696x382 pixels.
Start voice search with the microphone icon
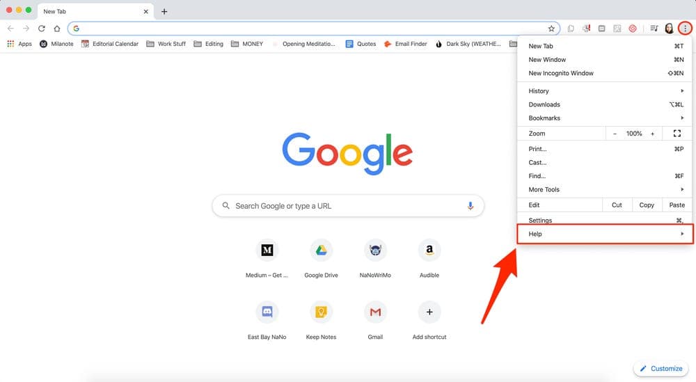(x=470, y=206)
